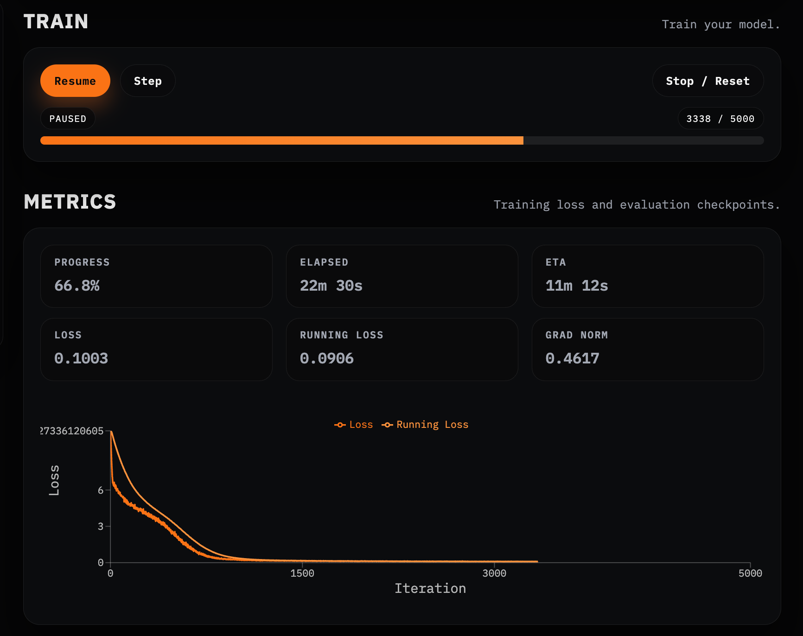Select the ETA 11m 12s card
This screenshot has height=636, width=803.
647,276
